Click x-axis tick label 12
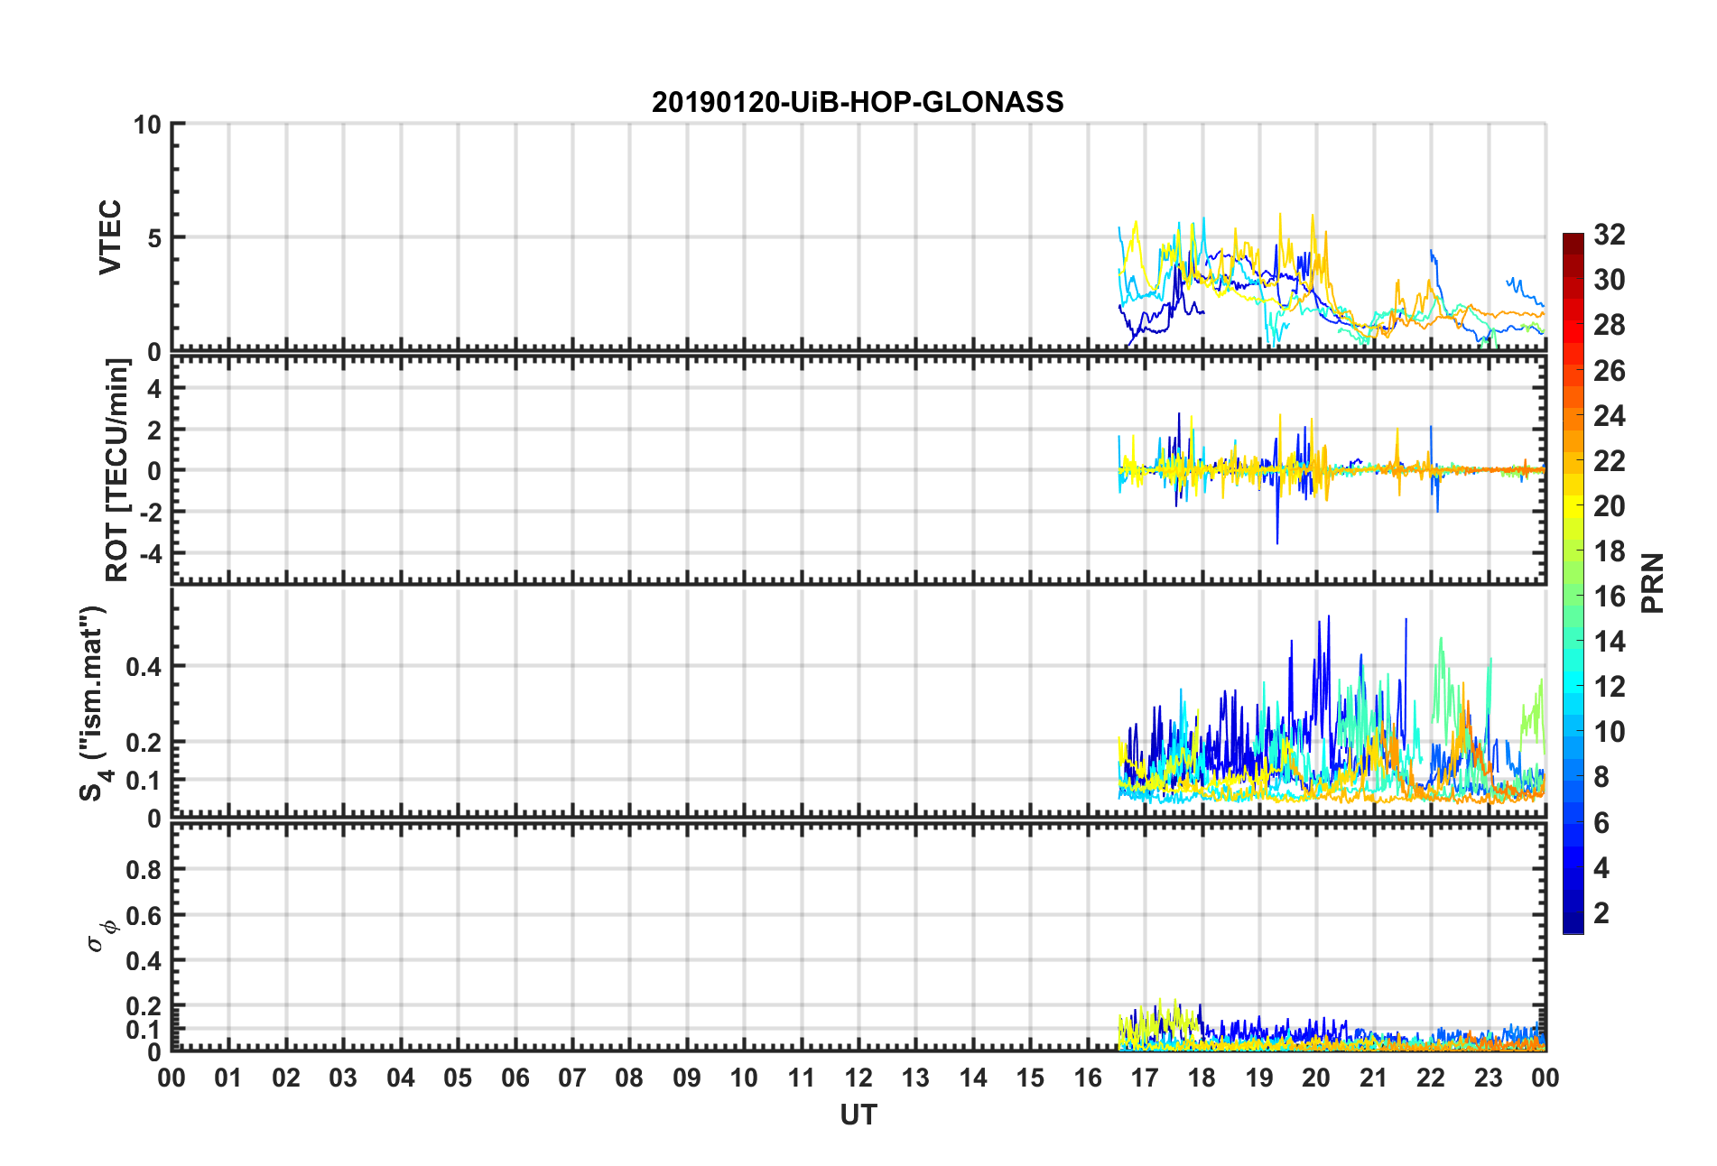This screenshot has height=1166, width=1717. (x=858, y=1078)
